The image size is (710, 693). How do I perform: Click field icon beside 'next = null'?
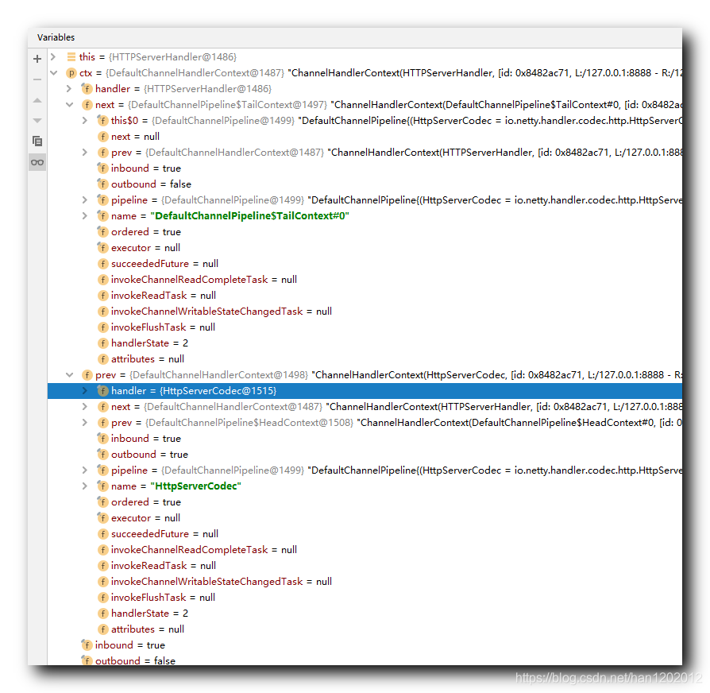point(102,137)
